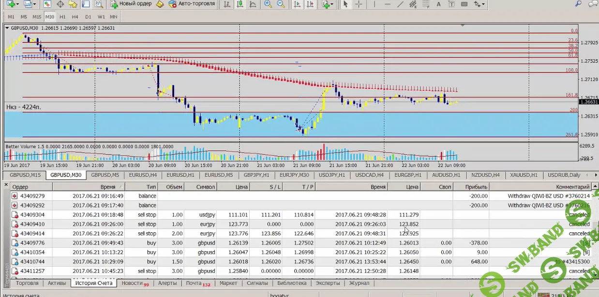
Task: Select the crosshair tool
Action: (x=359, y=4)
